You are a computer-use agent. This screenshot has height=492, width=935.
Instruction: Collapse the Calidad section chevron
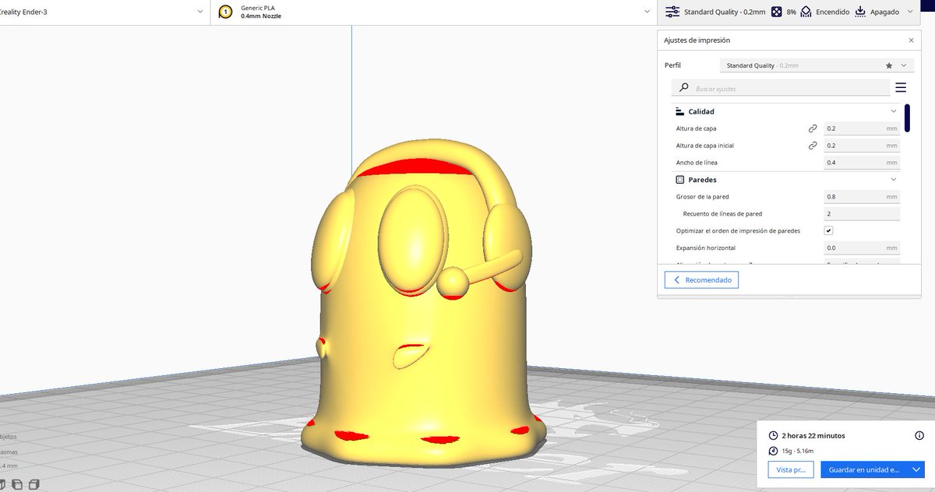pos(894,111)
